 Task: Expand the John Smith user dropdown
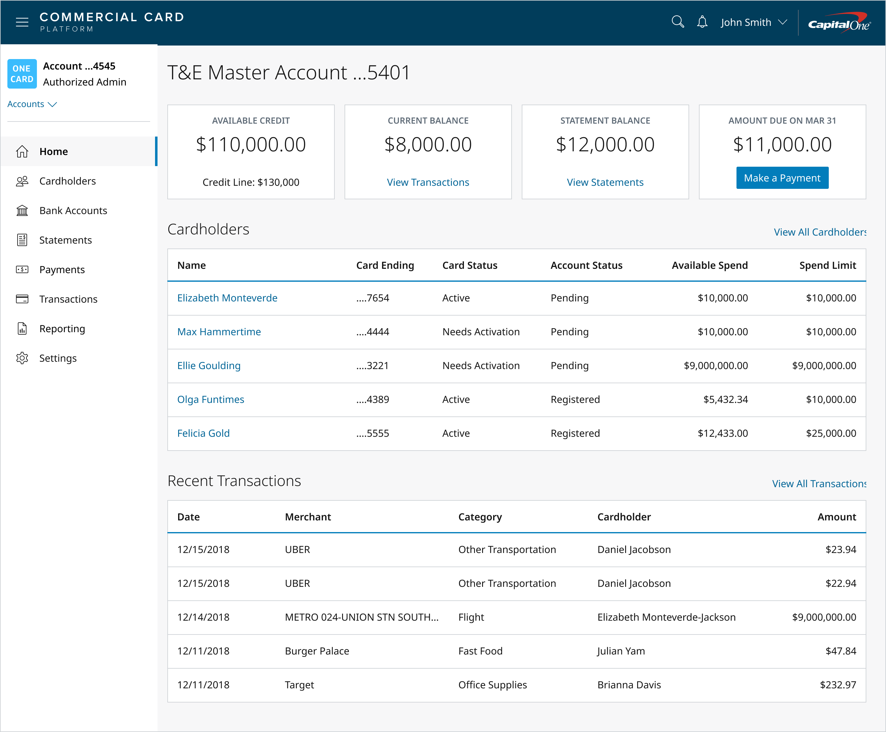coord(754,22)
